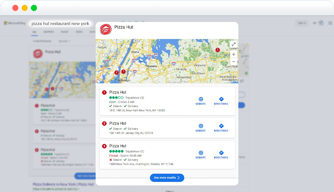Open the rewards icon near Sign in
The width and height of the screenshot is (334, 192).
pos(321,23)
